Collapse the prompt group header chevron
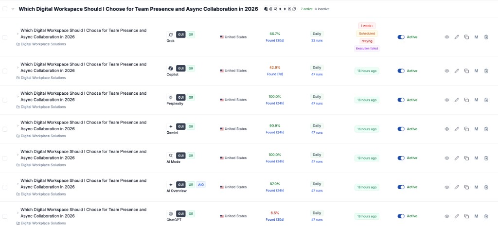This screenshot has width=498, height=228. (x=13, y=9)
